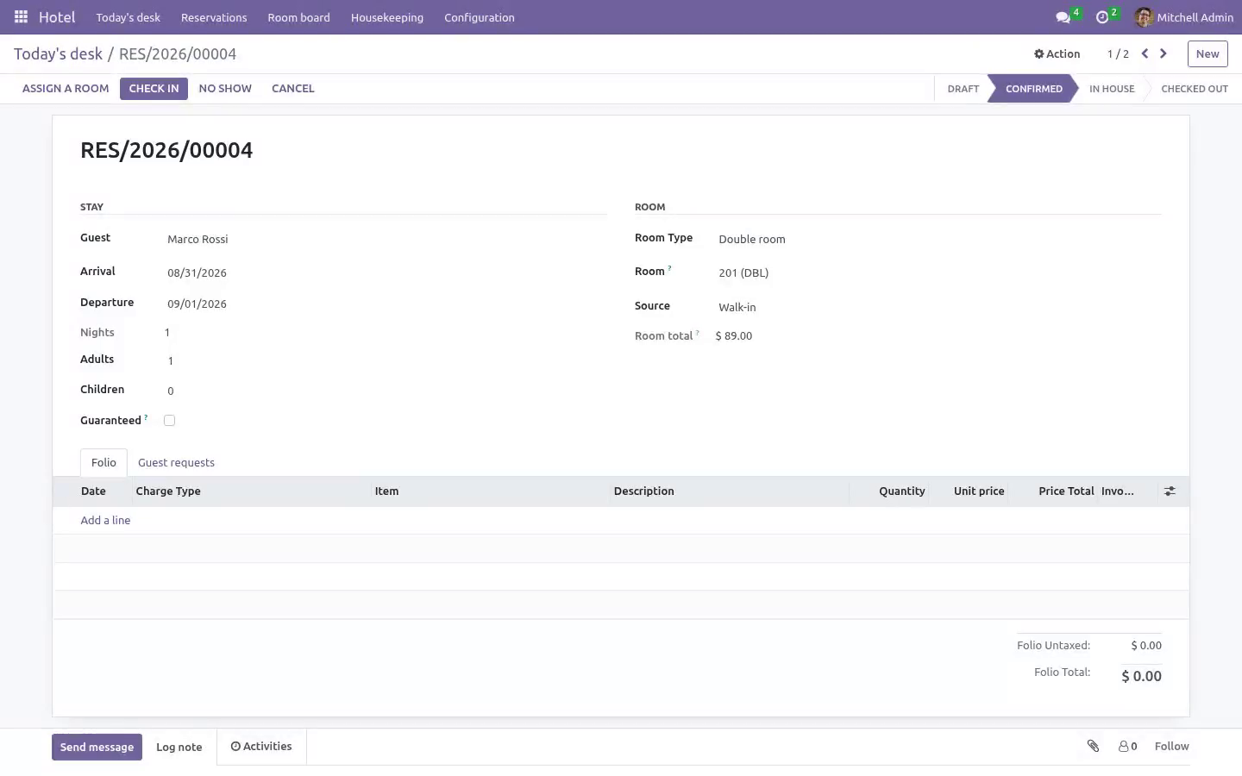Screen dimensions: 1242x776
Task: Open Reservations menu
Action: [x=214, y=17]
